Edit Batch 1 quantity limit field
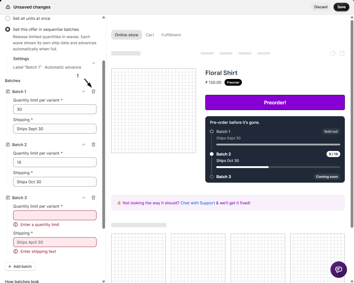This screenshot has height=283, width=354. tap(55, 109)
